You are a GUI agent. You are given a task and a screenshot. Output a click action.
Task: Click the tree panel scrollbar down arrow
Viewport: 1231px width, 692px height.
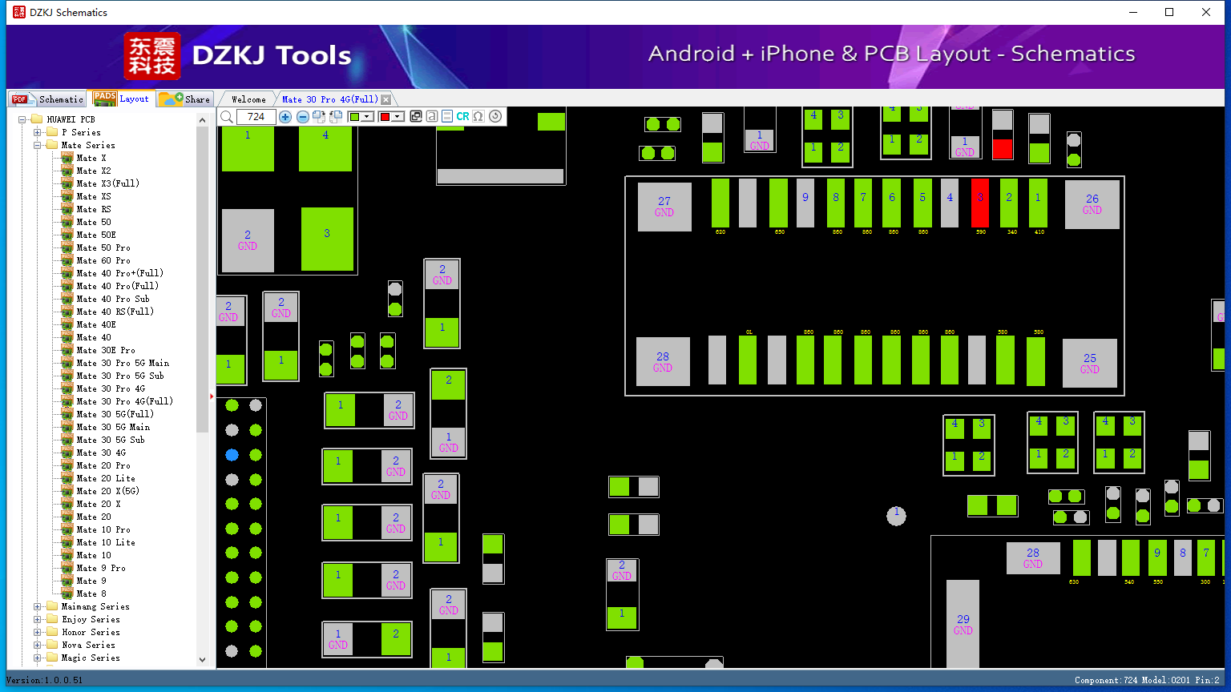coord(202,660)
